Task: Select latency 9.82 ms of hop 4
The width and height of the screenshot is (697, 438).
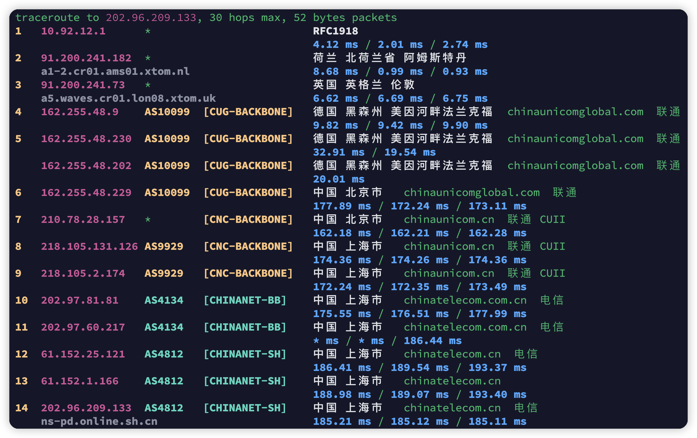Action: pyautogui.click(x=336, y=125)
